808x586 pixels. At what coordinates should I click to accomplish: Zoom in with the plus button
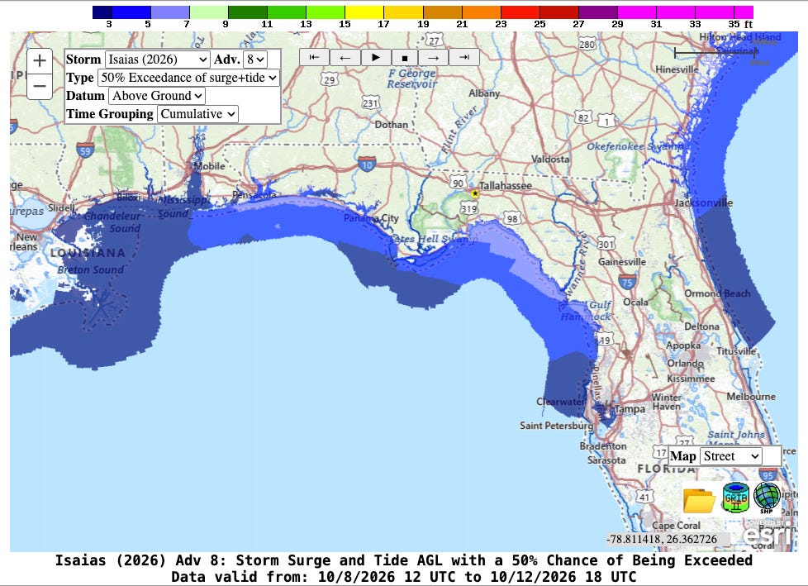[x=40, y=61]
